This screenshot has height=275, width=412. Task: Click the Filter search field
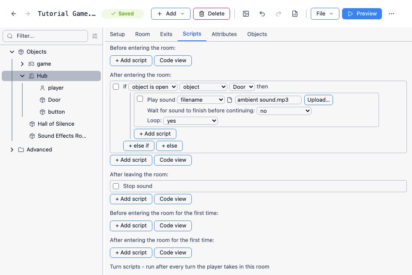click(x=45, y=36)
